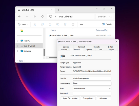Click the Copy toolbar icon
Screen dimensions: 139x106
[42, 24]
